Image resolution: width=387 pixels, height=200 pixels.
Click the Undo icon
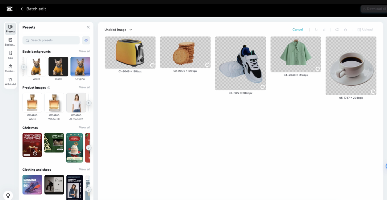316,30
